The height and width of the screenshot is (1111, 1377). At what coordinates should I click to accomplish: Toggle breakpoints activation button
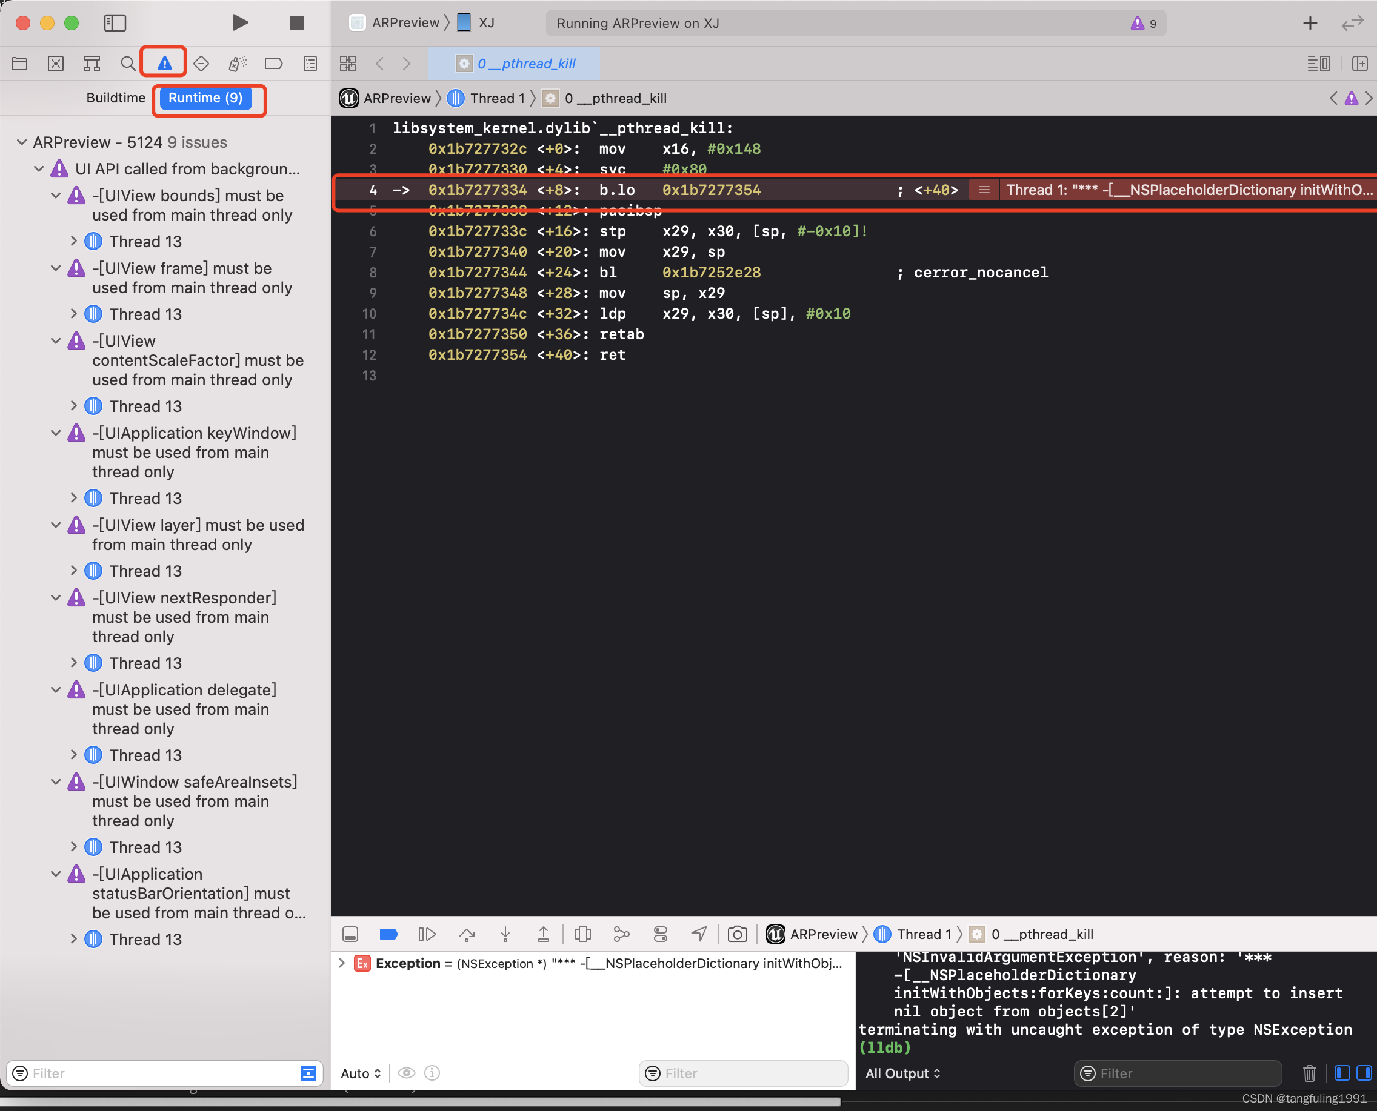(388, 934)
